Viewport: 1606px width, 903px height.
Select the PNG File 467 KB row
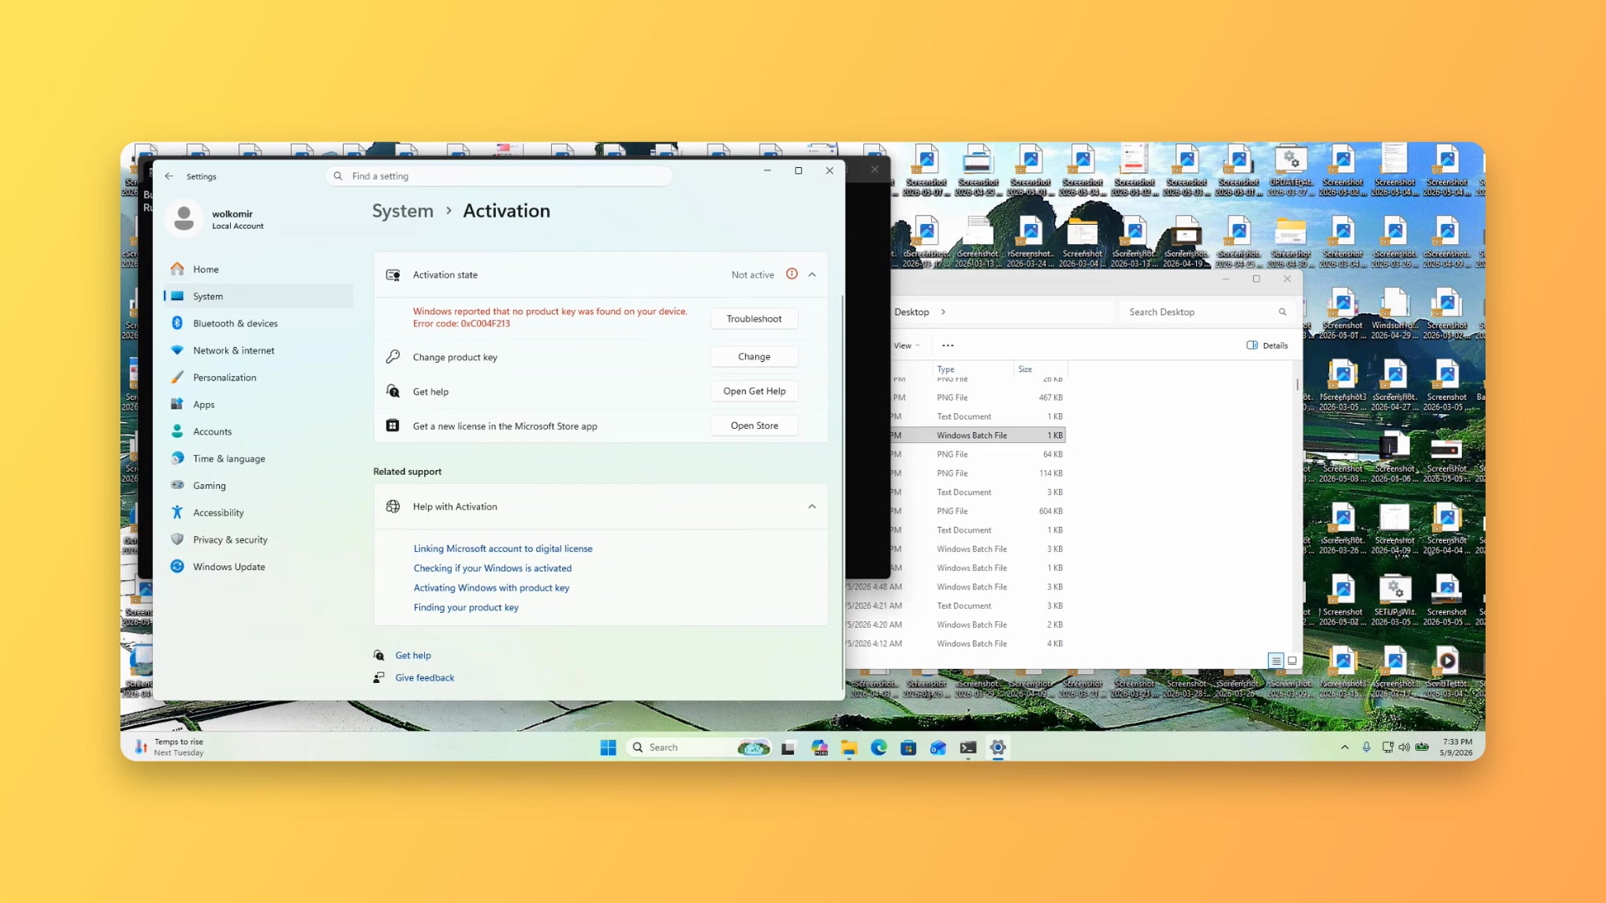tap(977, 398)
